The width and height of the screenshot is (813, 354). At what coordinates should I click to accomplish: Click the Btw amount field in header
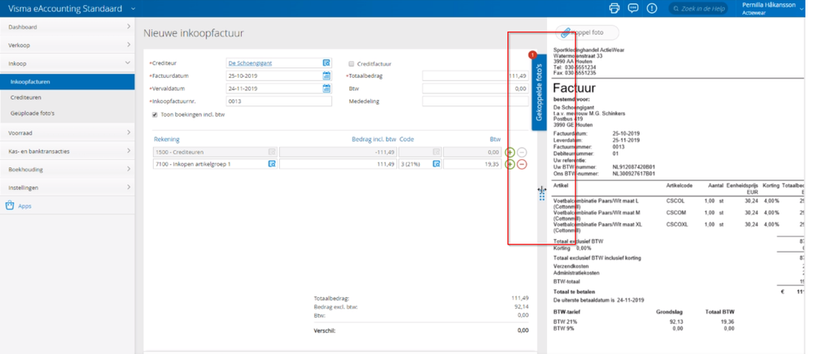(x=475, y=88)
